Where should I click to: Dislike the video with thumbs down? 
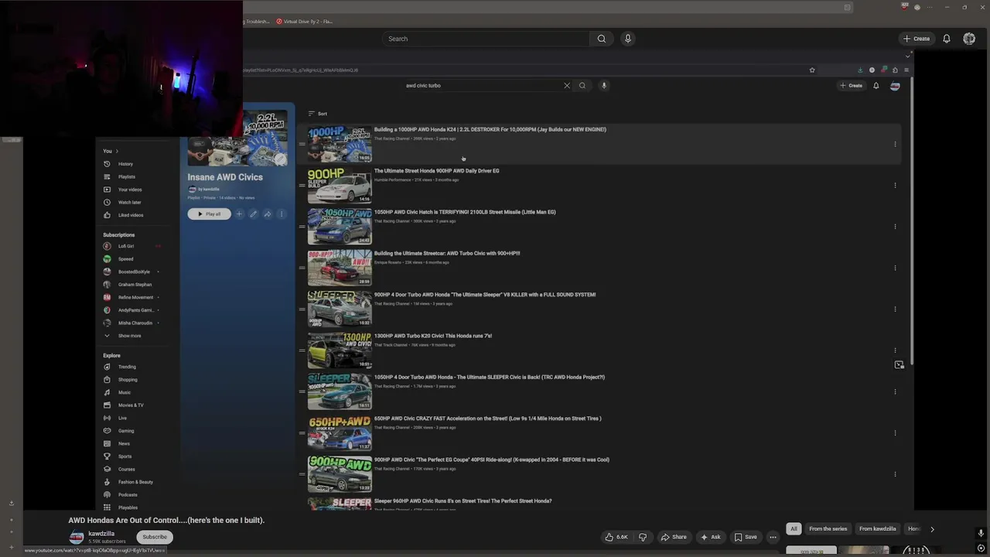(x=642, y=537)
